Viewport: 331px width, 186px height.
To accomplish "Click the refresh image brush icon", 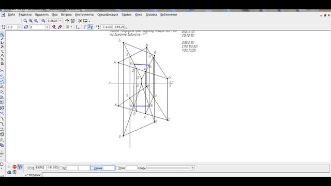I will coord(80,21).
